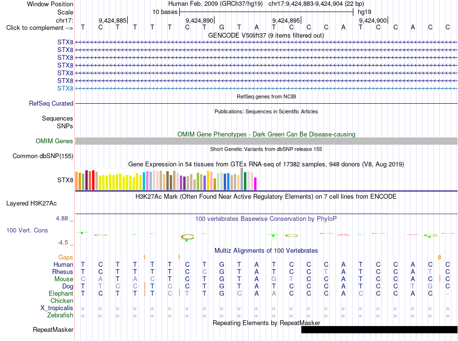Click the Layered H3K27Ac track label
The height and width of the screenshot is (341, 458).
(31, 204)
